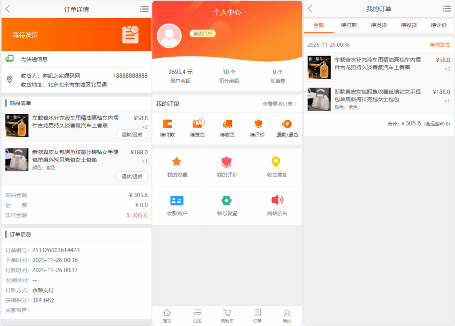The height and width of the screenshot is (326, 455).
Task: Click the 退款/退货 button on the handbag item
Action: tap(132, 176)
